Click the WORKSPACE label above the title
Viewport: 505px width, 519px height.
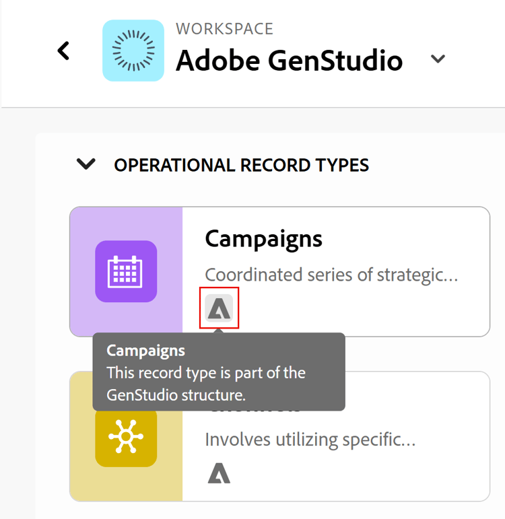click(224, 29)
